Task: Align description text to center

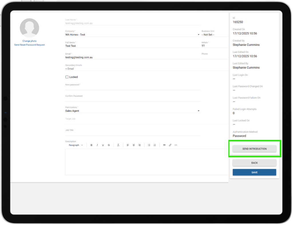Action: (134, 145)
